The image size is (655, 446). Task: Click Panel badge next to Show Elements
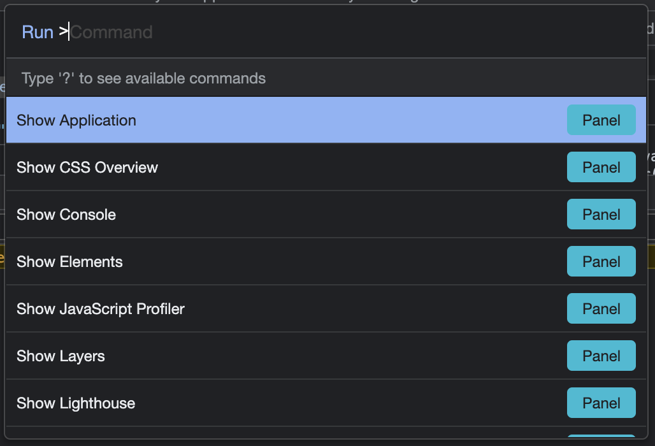[x=601, y=262]
